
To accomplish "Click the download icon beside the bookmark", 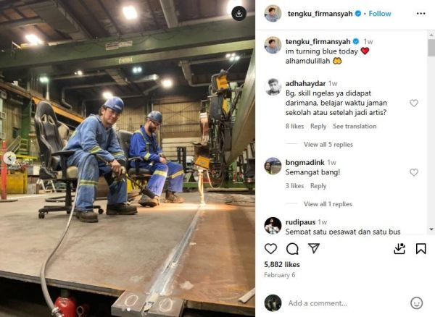I will [x=399, y=249].
